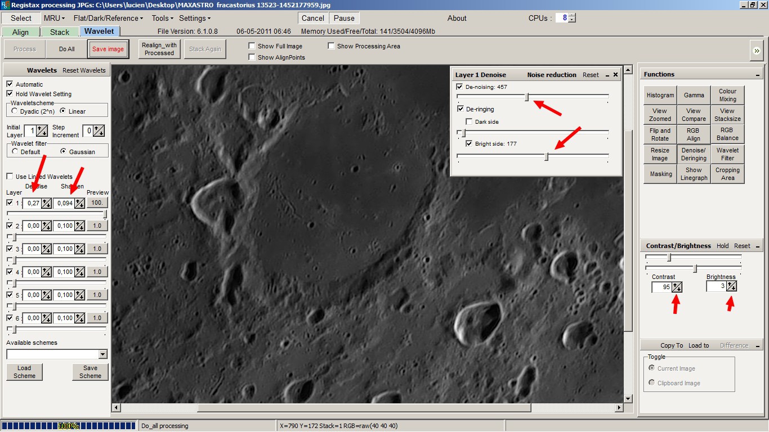Enable Show Full Image checkbox
The height and width of the screenshot is (432, 769).
[x=252, y=46]
